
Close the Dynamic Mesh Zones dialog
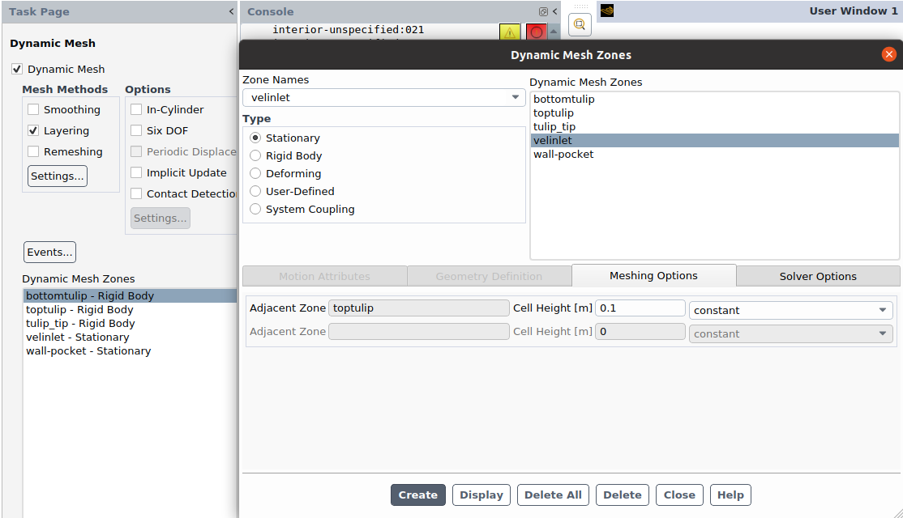[888, 54]
